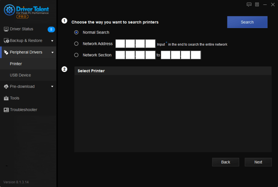The width and height of the screenshot is (278, 187).
Task: Click the Troubleshooter panel icon
Action: [x=6, y=110]
